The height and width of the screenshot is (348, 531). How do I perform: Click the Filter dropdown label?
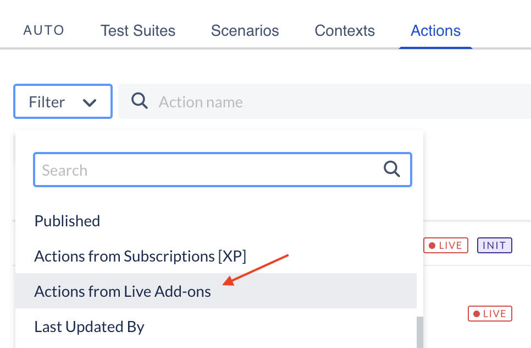[x=47, y=102]
